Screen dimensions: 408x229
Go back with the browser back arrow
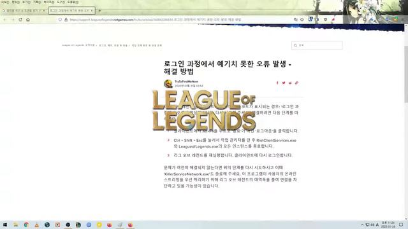(4, 20)
